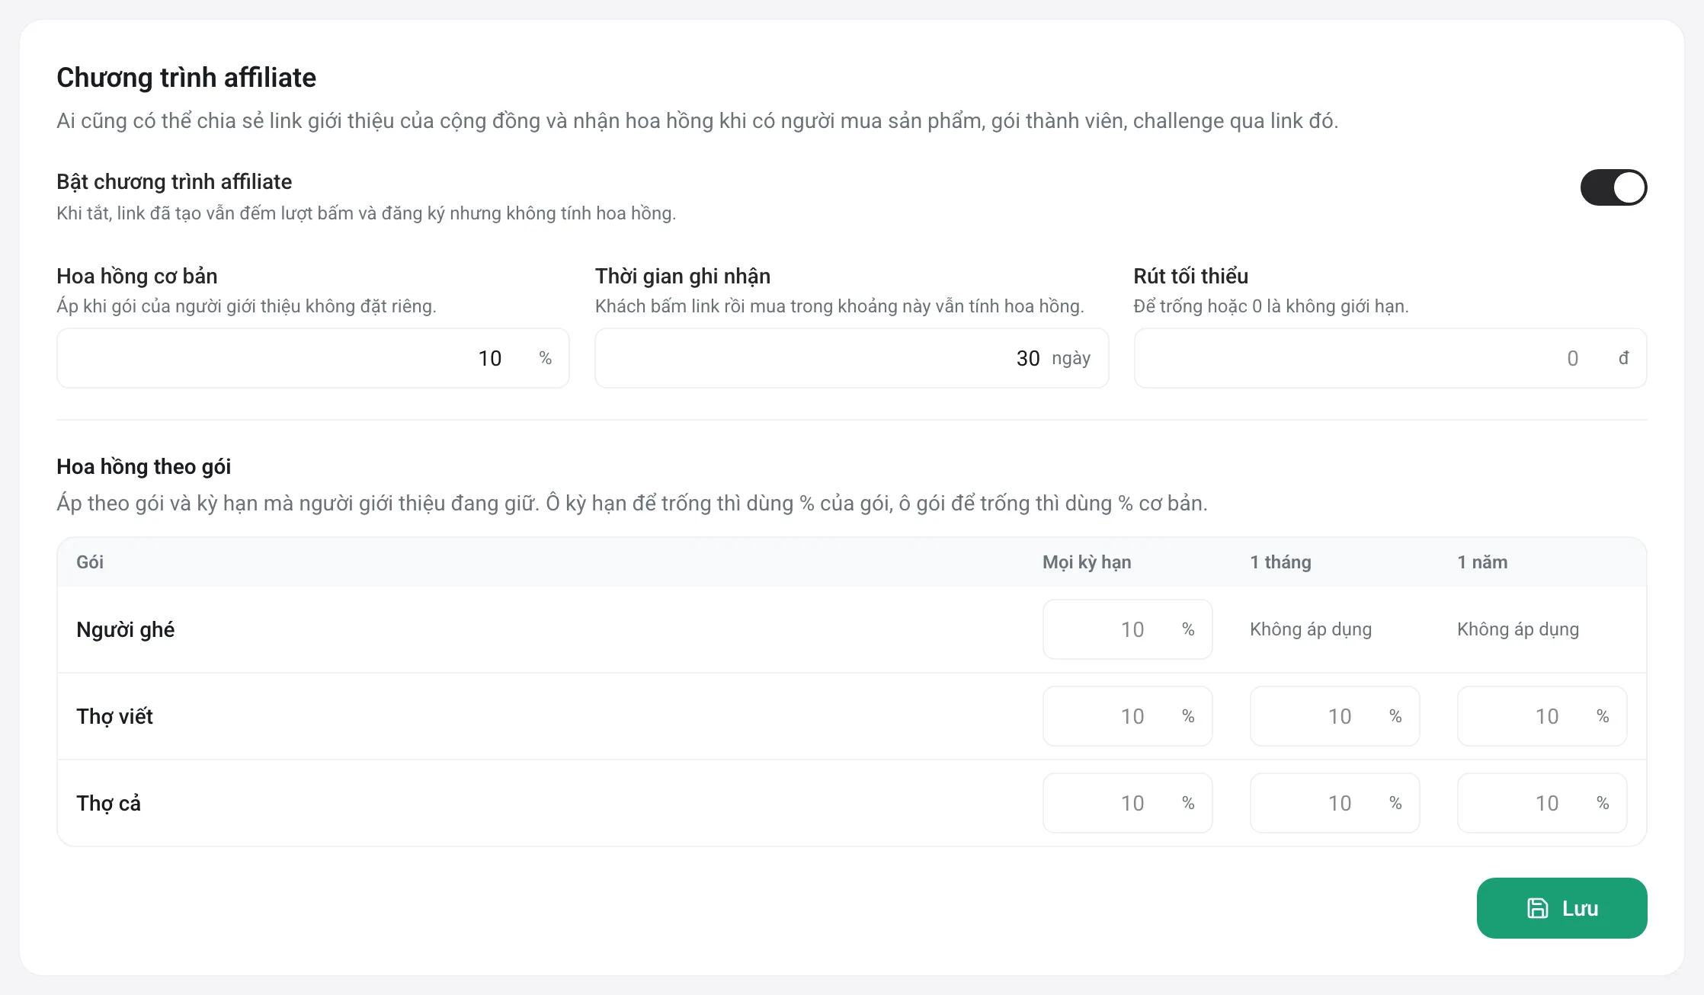Viewport: 1704px width, 995px height.
Task: Click the 'Thợ cả' row name
Action: (108, 803)
